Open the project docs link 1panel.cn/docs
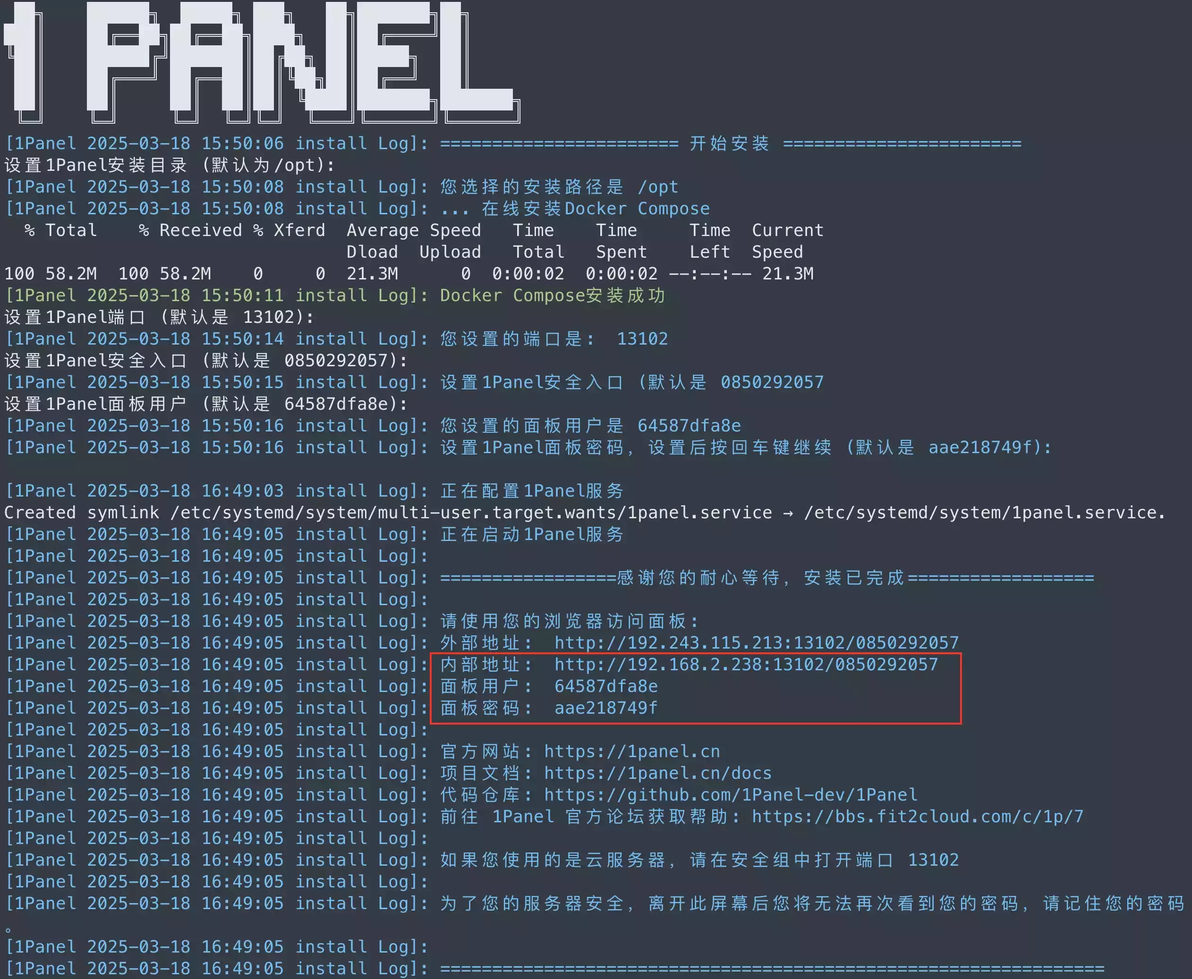Screen dimensions: 1192x979 (658, 773)
